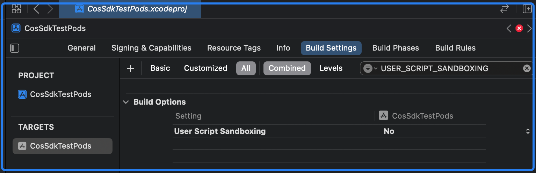This screenshot has width=536, height=173.
Task: Switch to Levels view of settings
Action: (331, 68)
